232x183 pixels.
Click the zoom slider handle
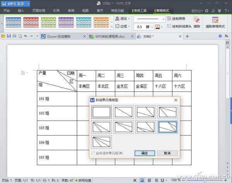[205, 180]
